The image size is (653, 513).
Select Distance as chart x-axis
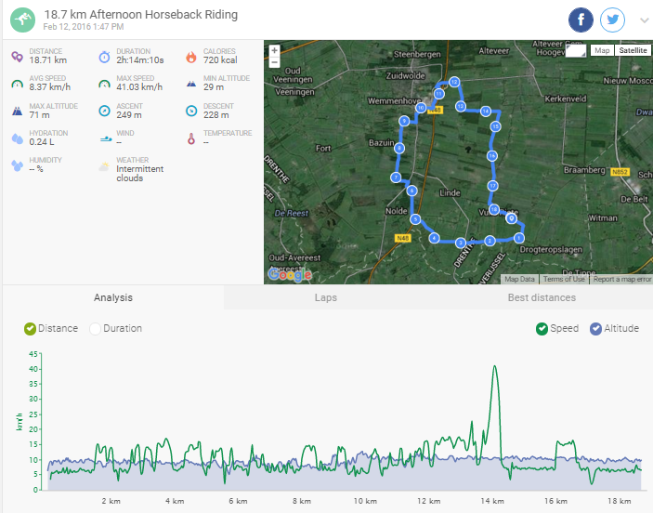pyautogui.click(x=30, y=329)
